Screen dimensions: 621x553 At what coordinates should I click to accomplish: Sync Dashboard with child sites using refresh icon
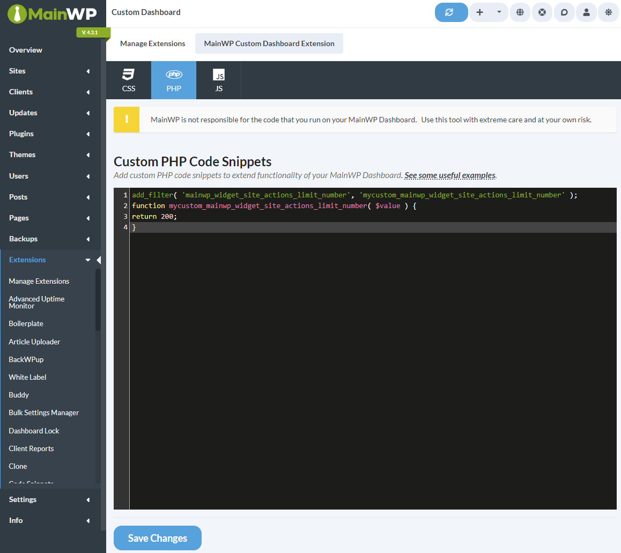click(451, 12)
